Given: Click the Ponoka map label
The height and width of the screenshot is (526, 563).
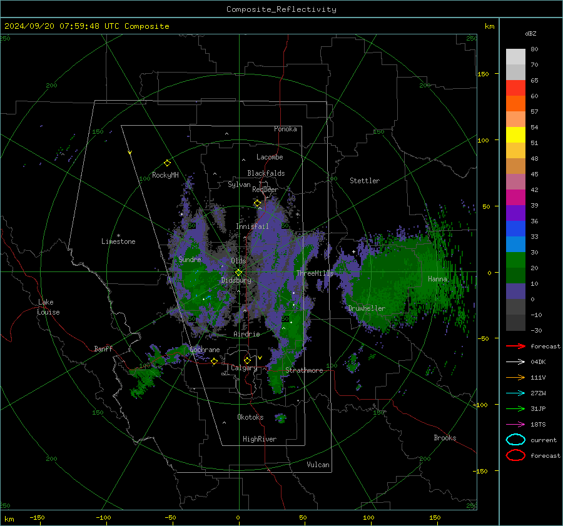Looking at the screenshot, I should (285, 129).
